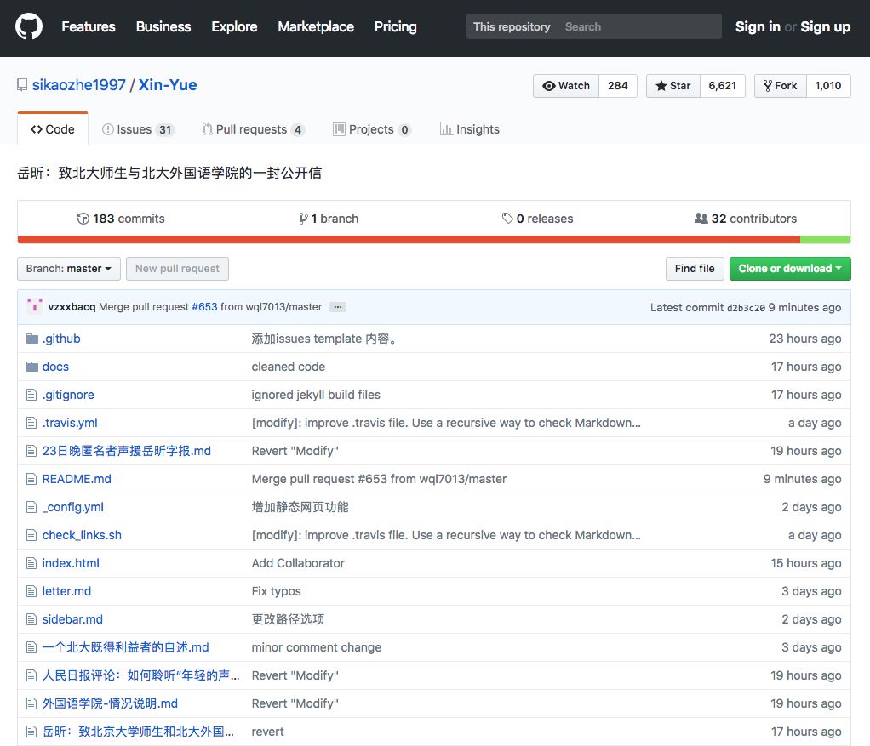
Task: Click the 1,010 forks count
Action: [x=827, y=86]
